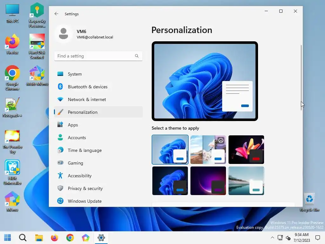This screenshot has height=244, width=325.
Task: Open the notification center icon
Action: point(317,238)
